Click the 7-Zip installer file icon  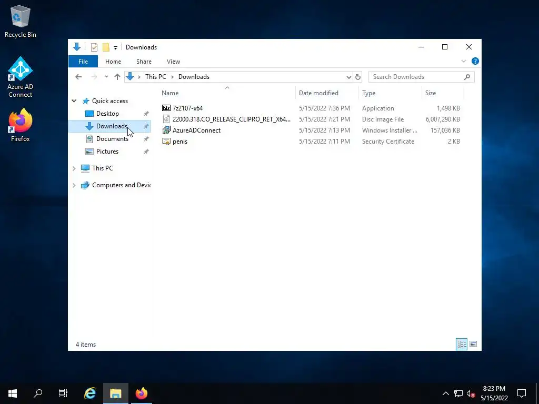(166, 108)
